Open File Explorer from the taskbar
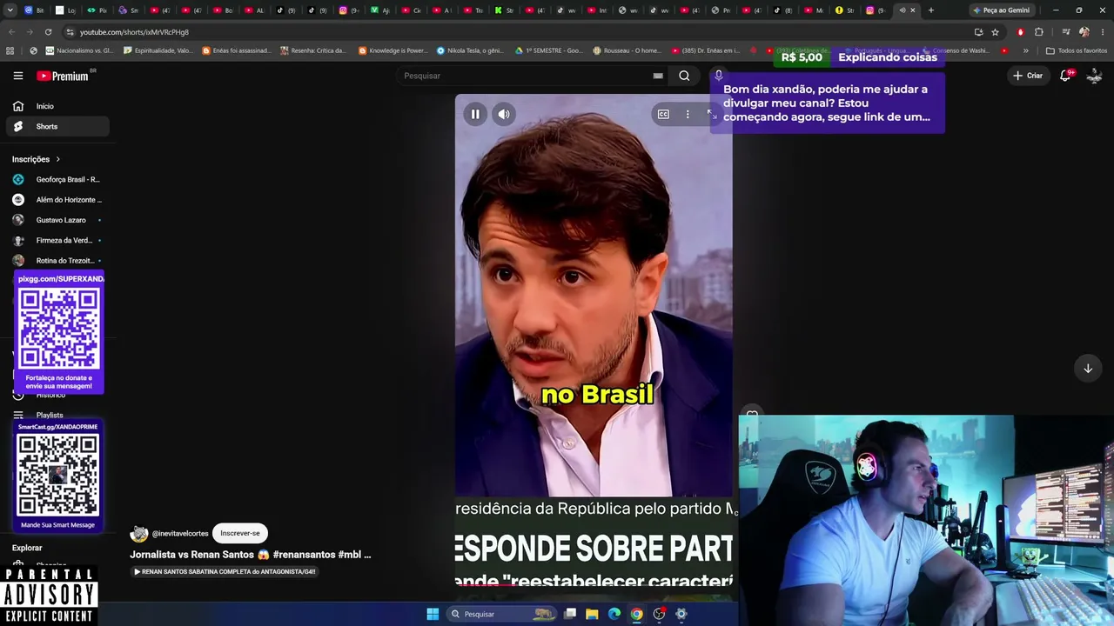 592,614
